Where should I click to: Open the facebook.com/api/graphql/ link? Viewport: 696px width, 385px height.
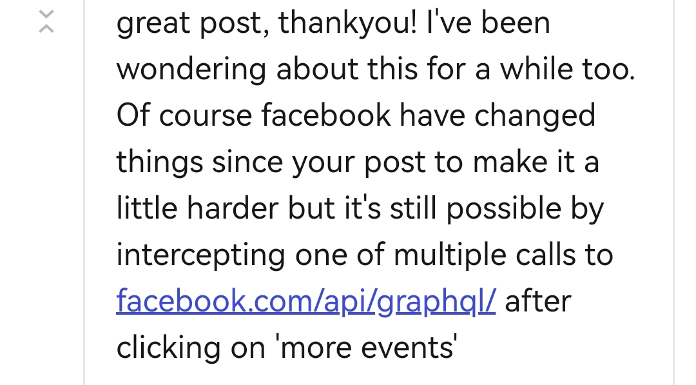click(x=306, y=301)
